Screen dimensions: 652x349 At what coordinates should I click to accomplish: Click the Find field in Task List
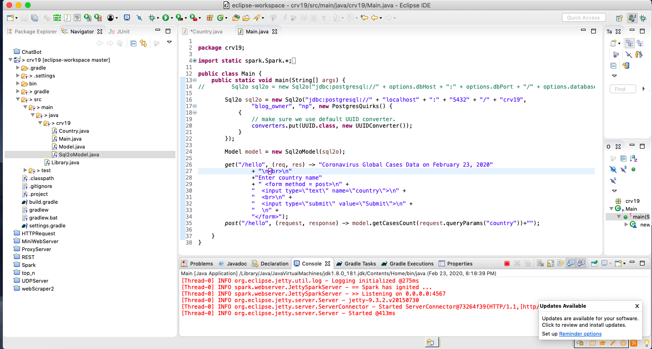(623, 89)
